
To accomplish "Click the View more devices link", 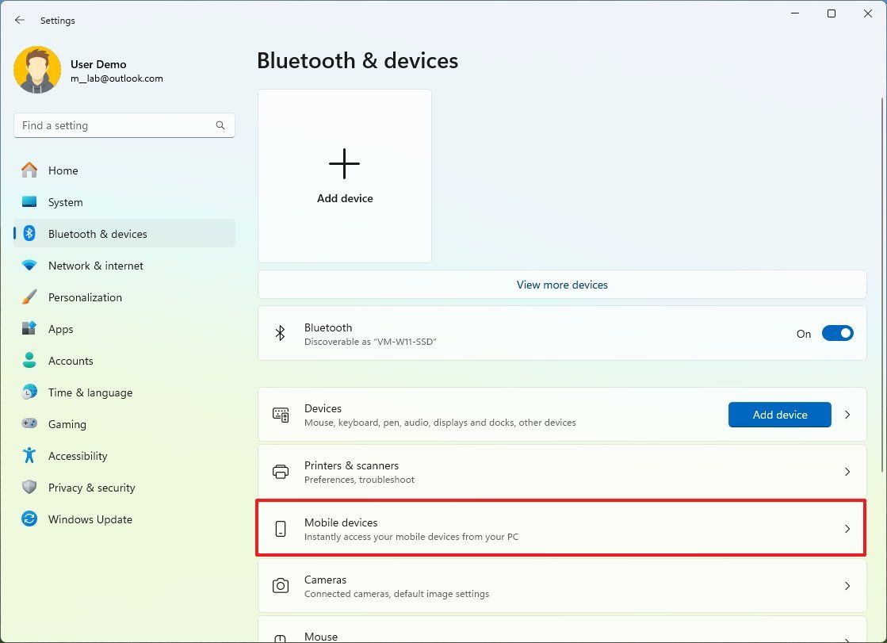I will coord(562,284).
